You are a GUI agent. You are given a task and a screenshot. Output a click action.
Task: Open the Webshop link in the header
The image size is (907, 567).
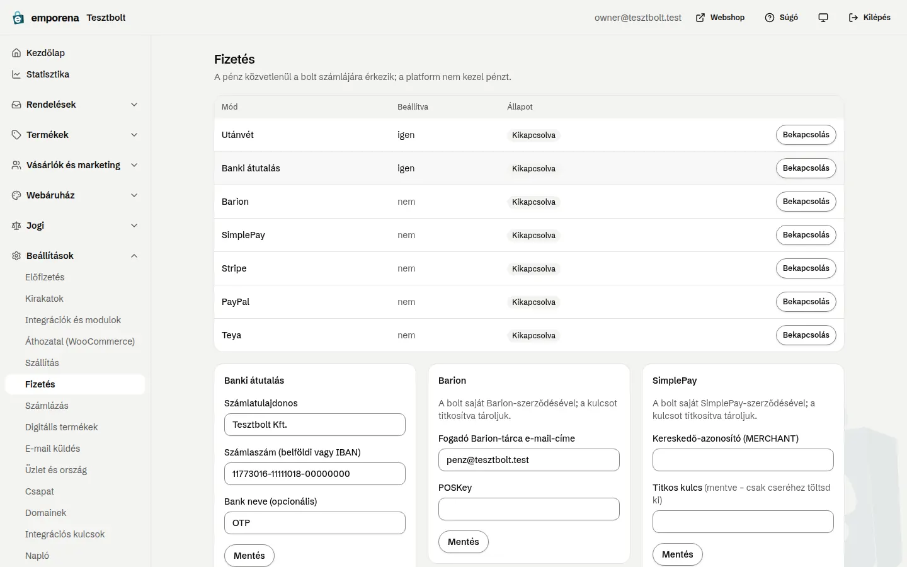tap(720, 18)
